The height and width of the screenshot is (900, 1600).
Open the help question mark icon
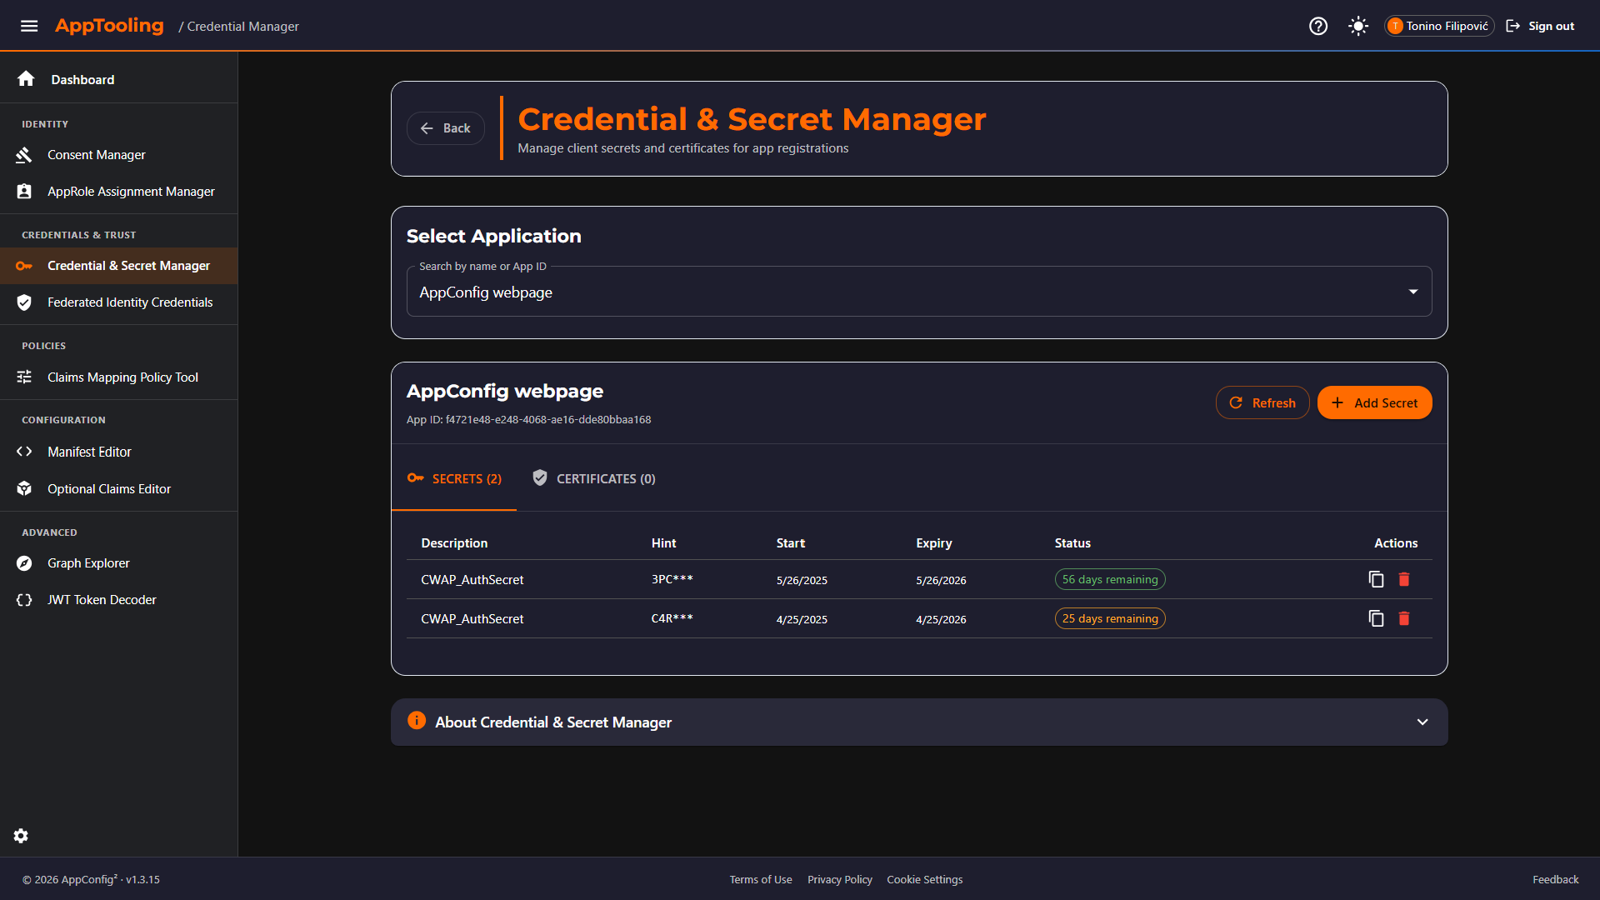[1317, 26]
